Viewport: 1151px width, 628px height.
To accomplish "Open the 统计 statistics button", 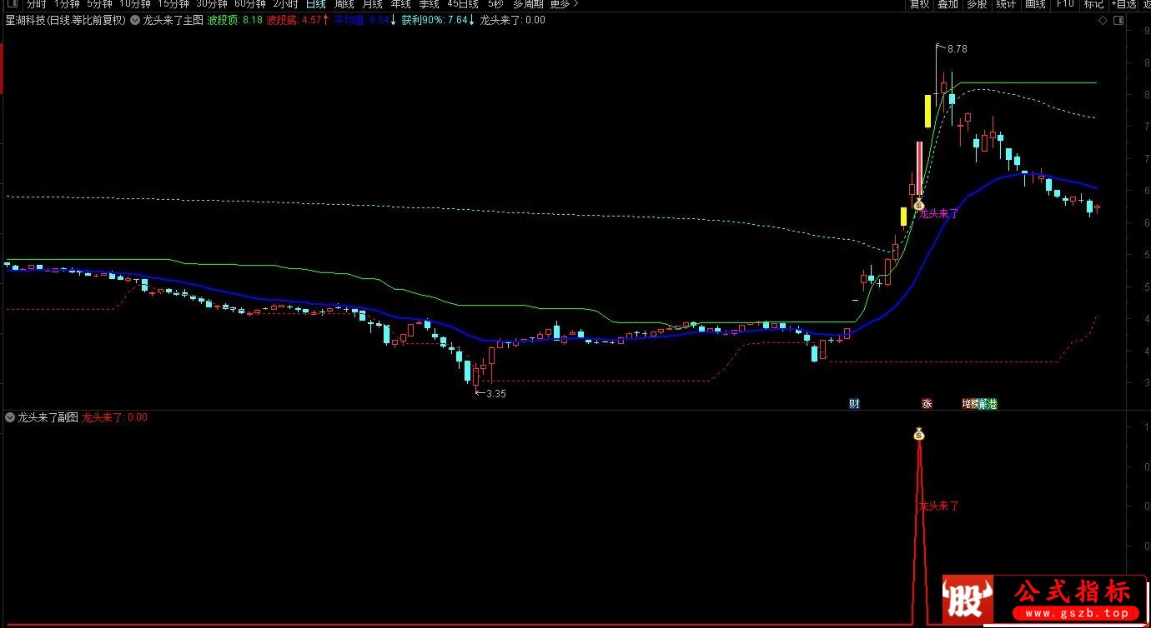I will pos(1006,4).
